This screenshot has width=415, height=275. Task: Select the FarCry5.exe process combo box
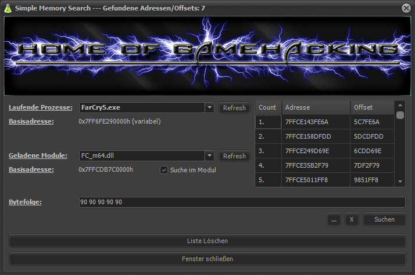coord(146,107)
